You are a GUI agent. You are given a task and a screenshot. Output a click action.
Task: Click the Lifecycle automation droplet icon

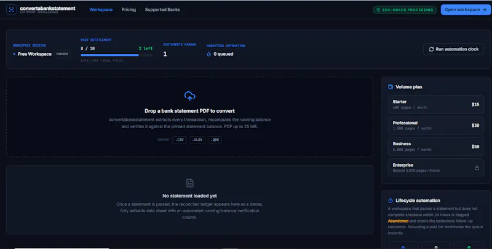(x=391, y=201)
